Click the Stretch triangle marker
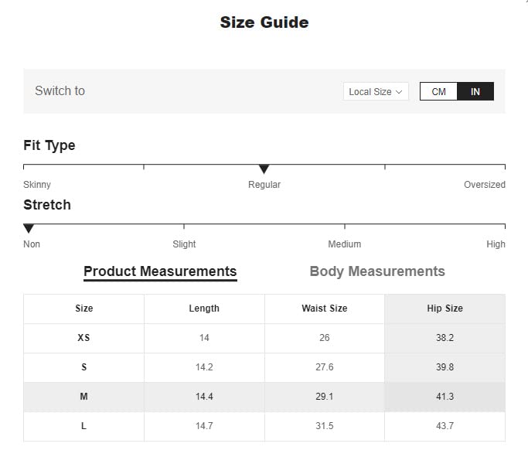This screenshot has width=528, height=450. [29, 228]
